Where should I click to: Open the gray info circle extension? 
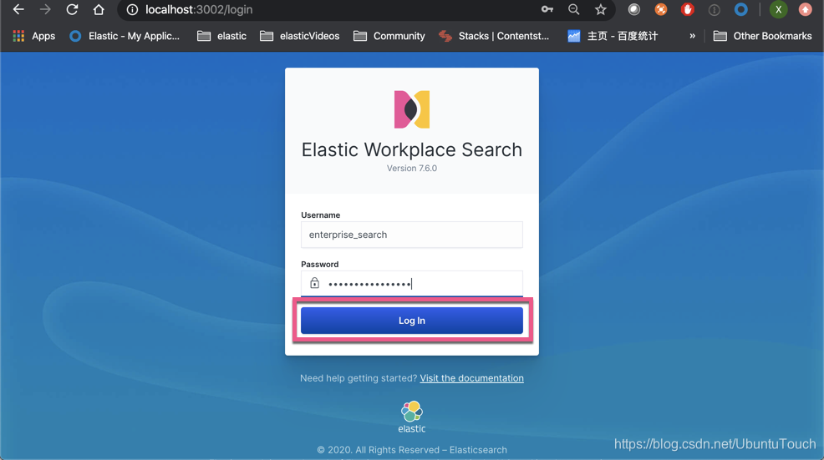point(715,9)
